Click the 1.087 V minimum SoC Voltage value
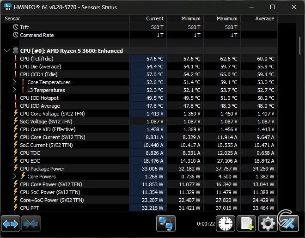 click(192, 122)
